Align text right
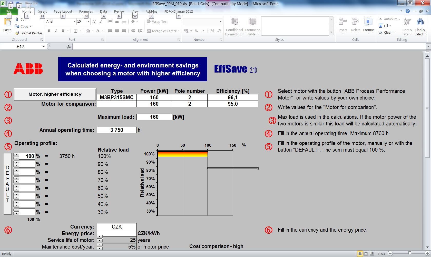The width and height of the screenshot is (431, 257). (124, 31)
